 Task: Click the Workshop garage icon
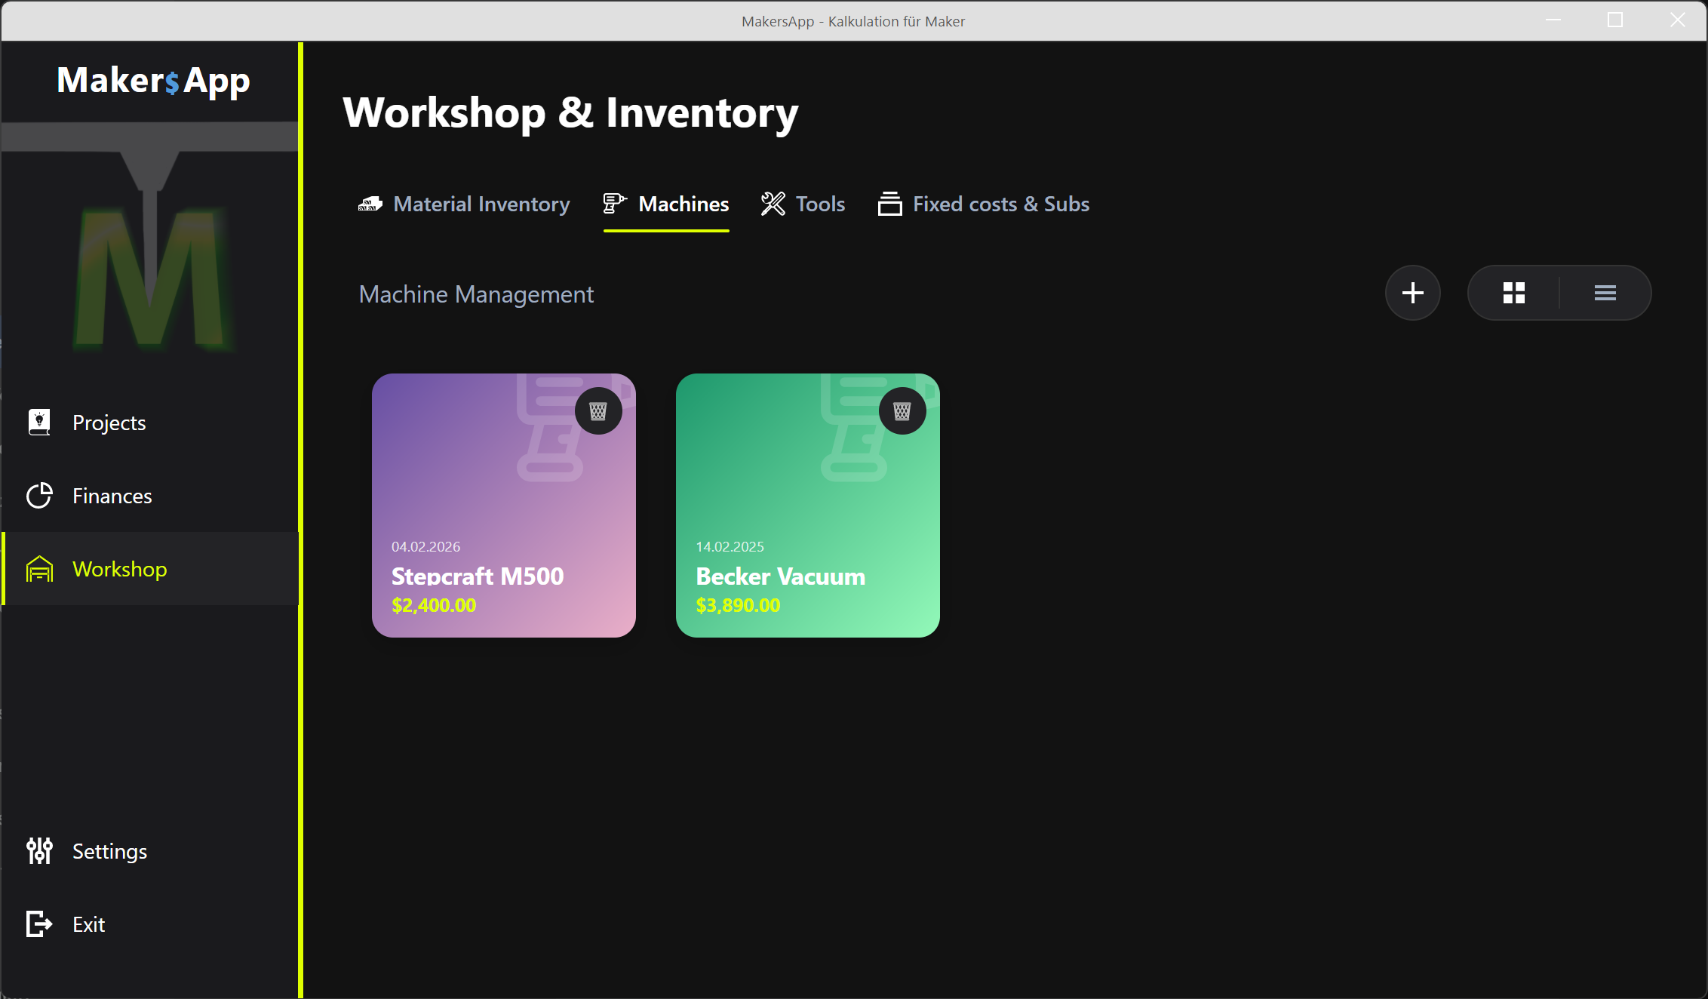click(x=39, y=569)
